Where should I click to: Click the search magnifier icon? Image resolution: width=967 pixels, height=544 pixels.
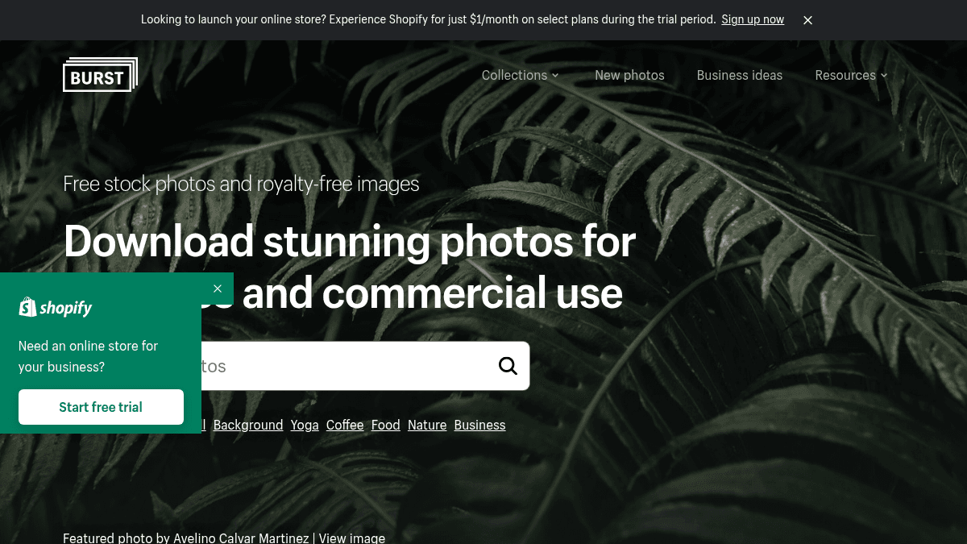point(508,366)
